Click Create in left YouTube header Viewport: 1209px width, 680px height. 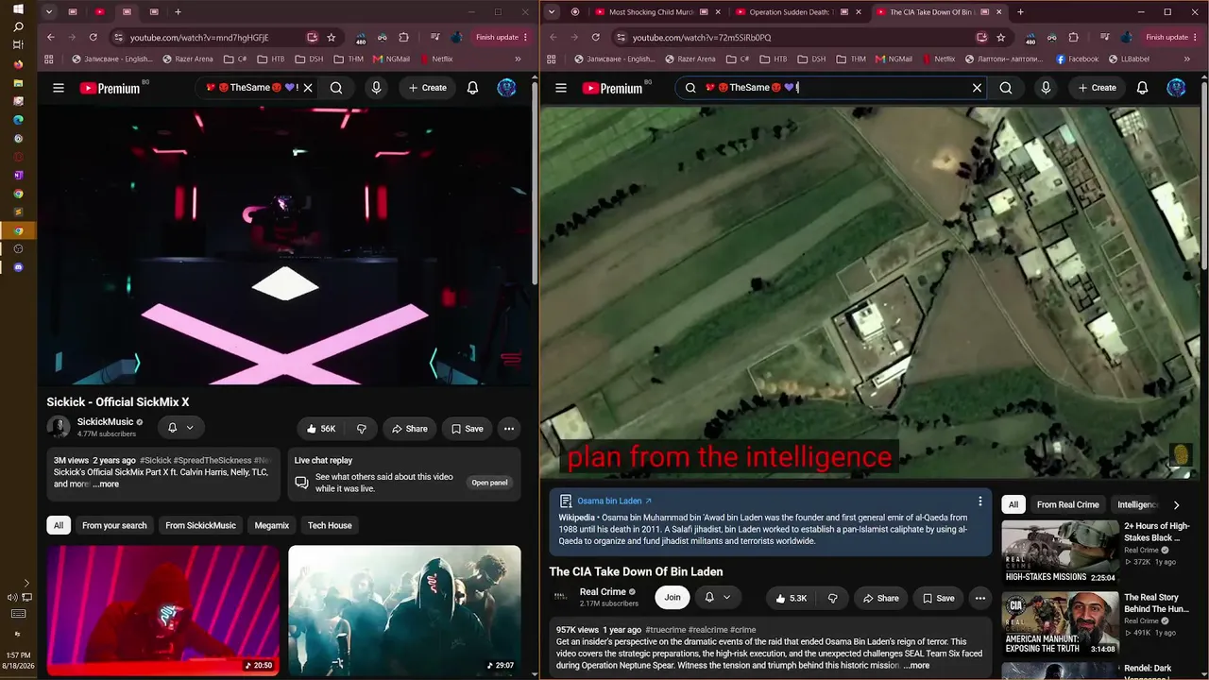(x=428, y=88)
